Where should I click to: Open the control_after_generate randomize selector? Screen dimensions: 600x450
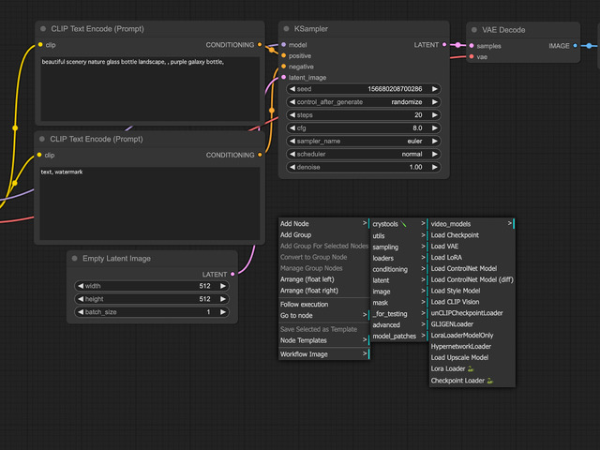point(364,102)
